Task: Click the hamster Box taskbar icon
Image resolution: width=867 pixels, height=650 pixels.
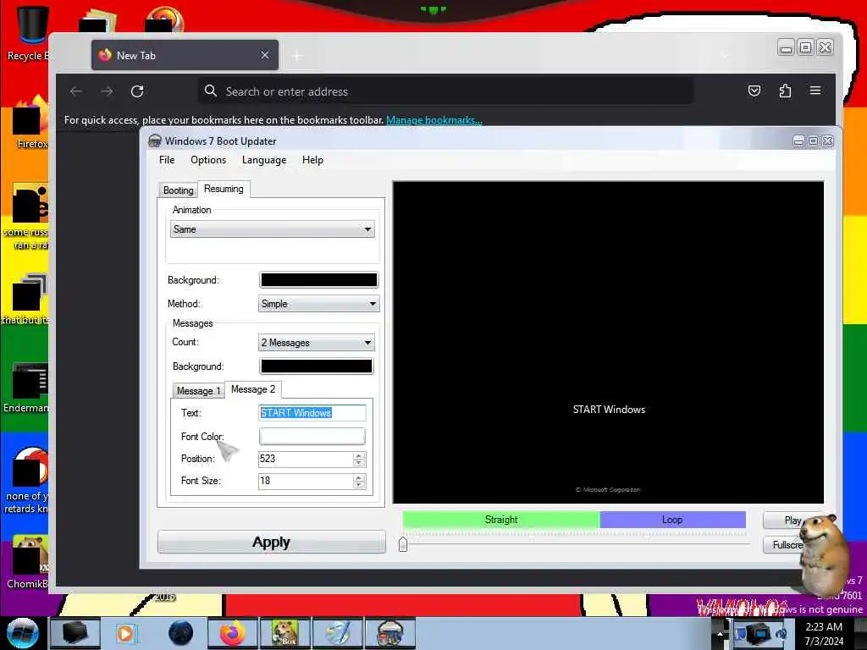Action: [284, 633]
